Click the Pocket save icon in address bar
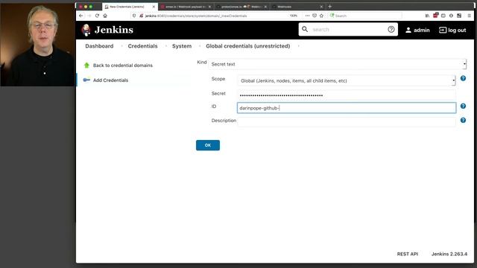Image resolution: width=477 pixels, height=268 pixels. tap(315, 16)
